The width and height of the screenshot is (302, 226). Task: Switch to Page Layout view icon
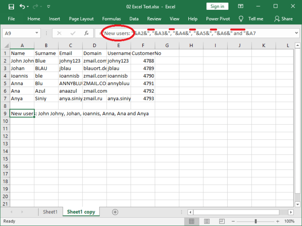(x=207, y=221)
